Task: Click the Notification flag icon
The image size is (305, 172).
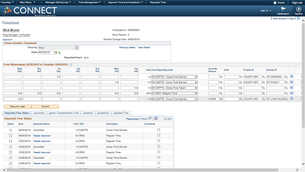Action: (x=283, y=9)
